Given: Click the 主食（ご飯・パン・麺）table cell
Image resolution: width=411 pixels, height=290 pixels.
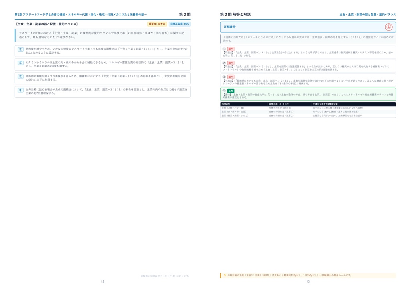Looking at the screenshot, I should pos(233,108).
